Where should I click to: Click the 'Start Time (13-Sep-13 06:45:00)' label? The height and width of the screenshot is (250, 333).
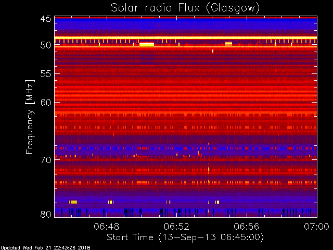click(185, 238)
